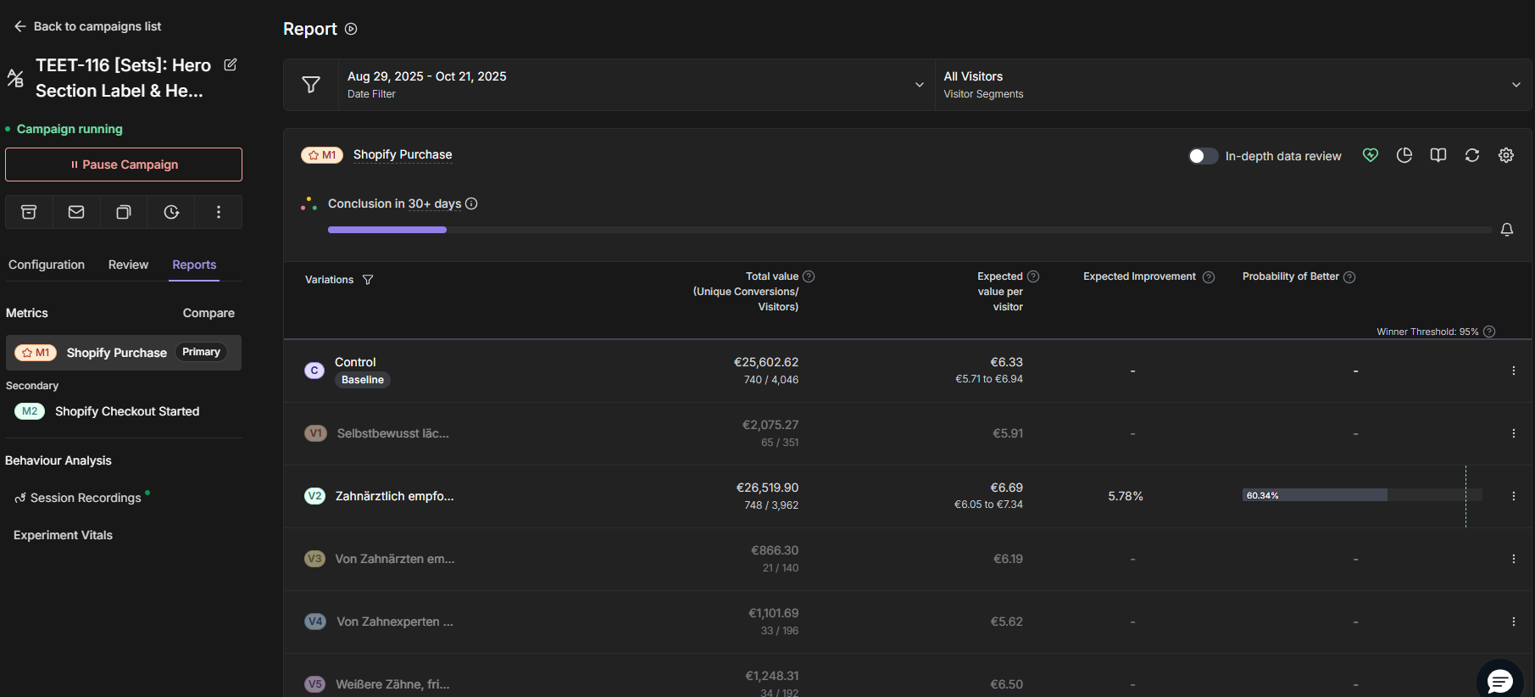1535x697 pixels.
Task: Open the Zahnärztlich empfo row options menu
Action: (1514, 496)
